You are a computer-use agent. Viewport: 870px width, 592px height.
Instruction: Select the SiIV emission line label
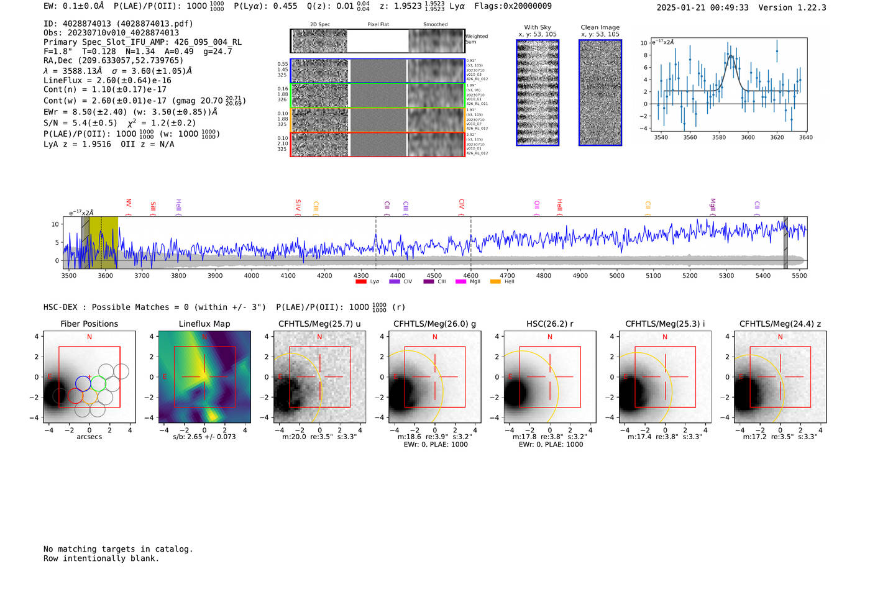(x=298, y=204)
